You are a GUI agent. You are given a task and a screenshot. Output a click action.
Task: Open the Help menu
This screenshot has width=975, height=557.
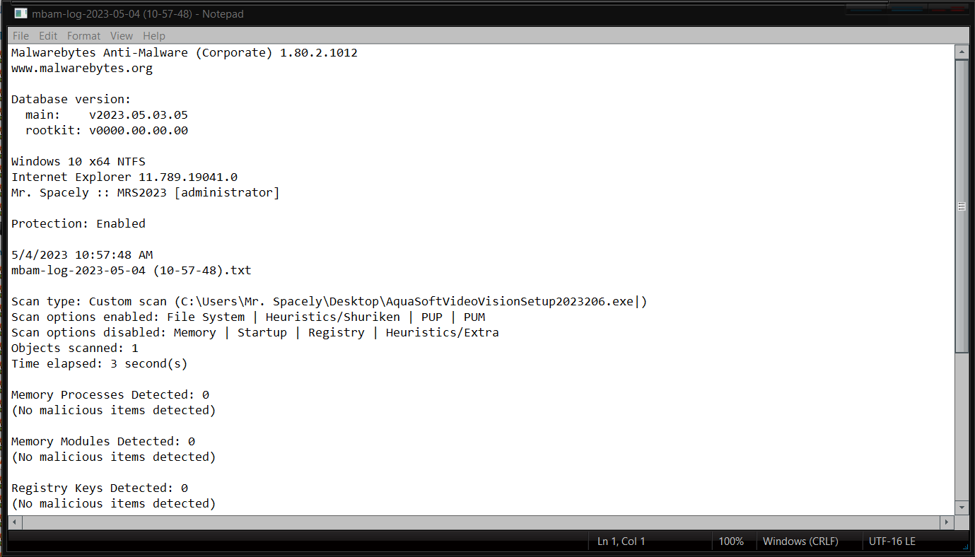pos(154,35)
